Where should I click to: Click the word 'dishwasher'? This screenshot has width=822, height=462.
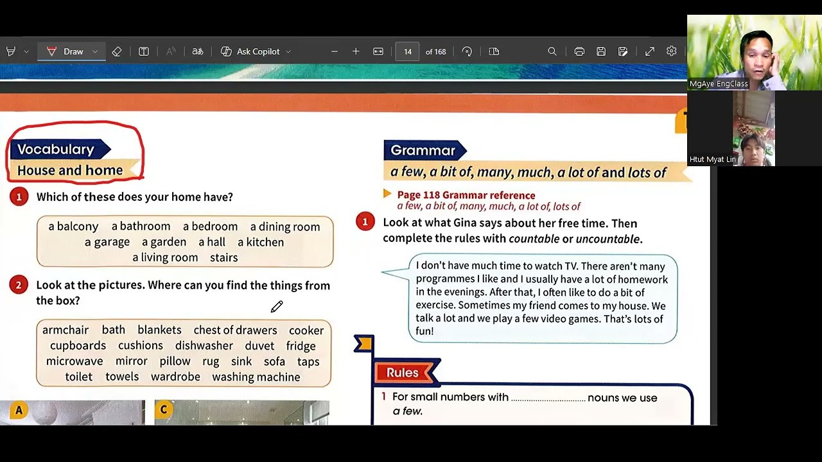pos(204,346)
